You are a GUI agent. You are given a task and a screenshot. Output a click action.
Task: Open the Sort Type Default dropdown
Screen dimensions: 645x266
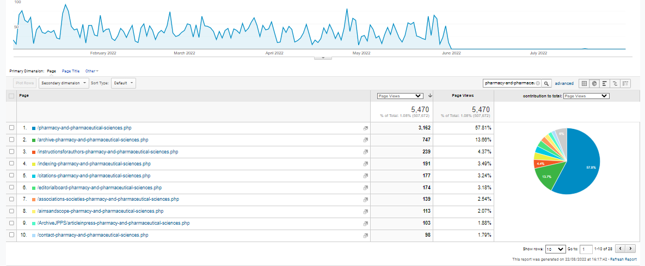pyautogui.click(x=124, y=83)
